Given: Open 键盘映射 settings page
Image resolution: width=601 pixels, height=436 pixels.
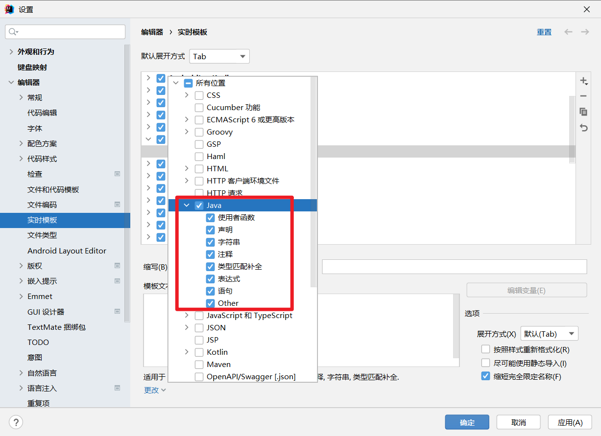Looking at the screenshot, I should pyautogui.click(x=32, y=67).
